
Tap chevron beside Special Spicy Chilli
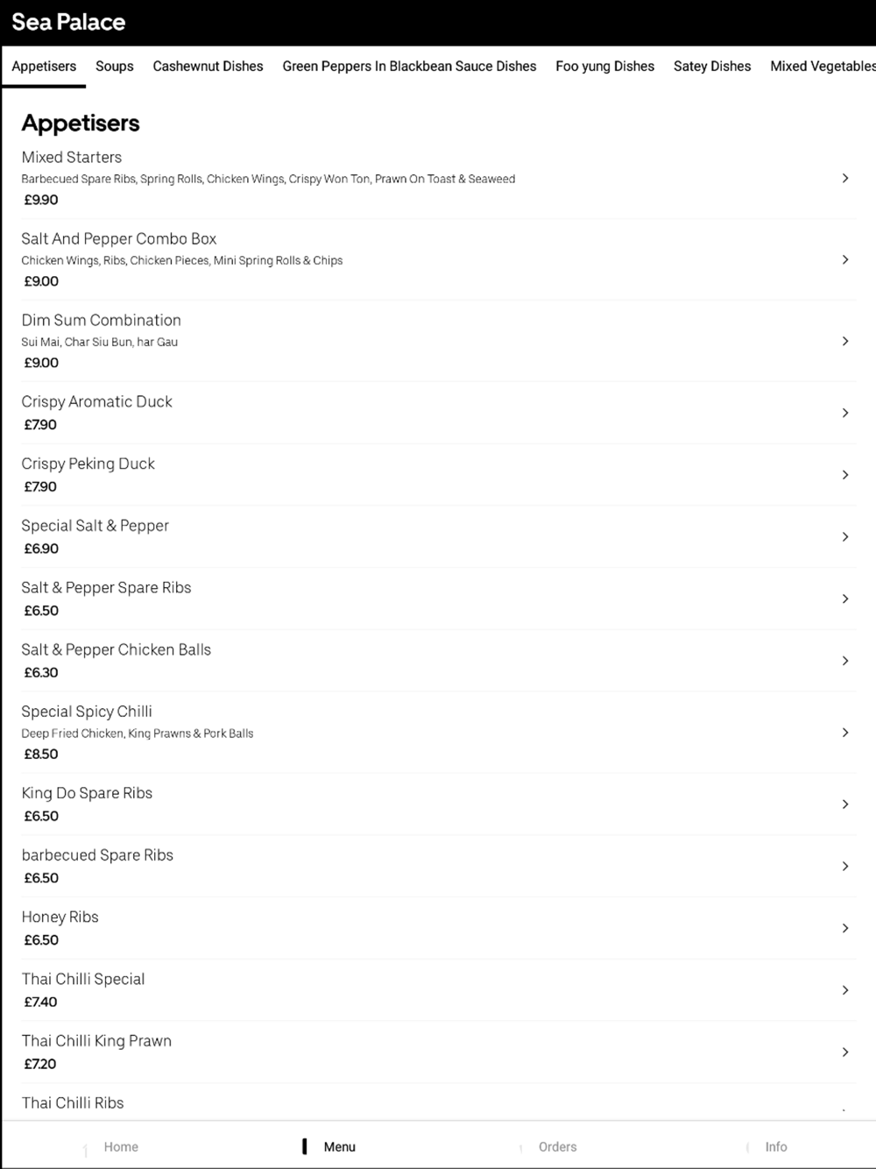click(845, 733)
